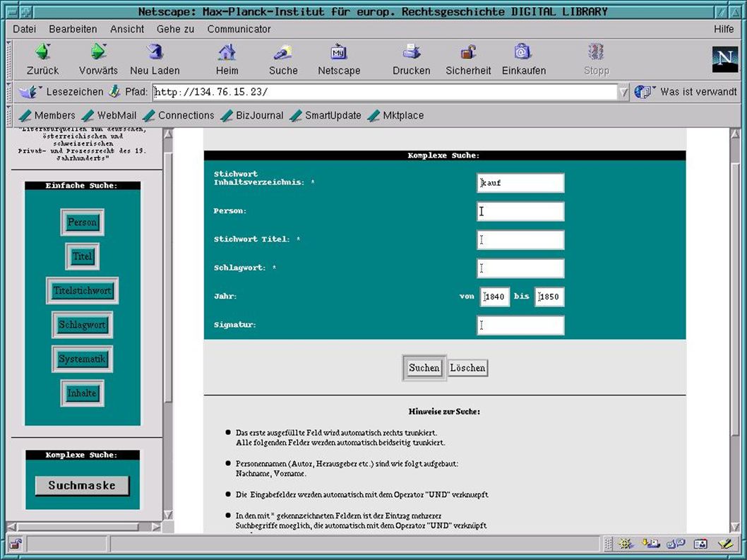This screenshot has width=747, height=560.
Task: Clear the form with Löschen
Action: pos(468,368)
